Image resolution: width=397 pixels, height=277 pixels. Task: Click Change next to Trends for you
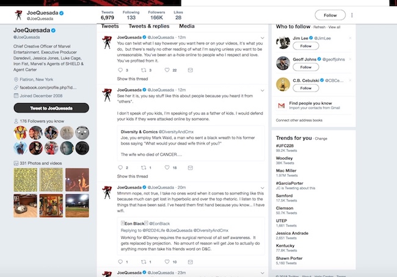tap(321, 138)
